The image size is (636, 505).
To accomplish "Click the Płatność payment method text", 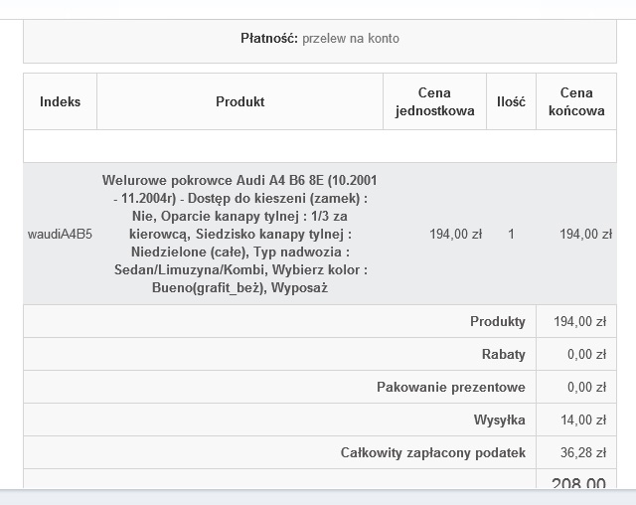I will (x=320, y=39).
